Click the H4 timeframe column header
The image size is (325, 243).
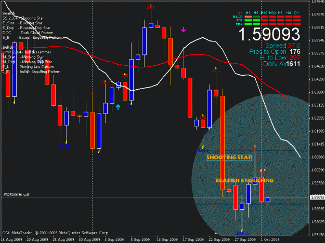click(x=289, y=13)
